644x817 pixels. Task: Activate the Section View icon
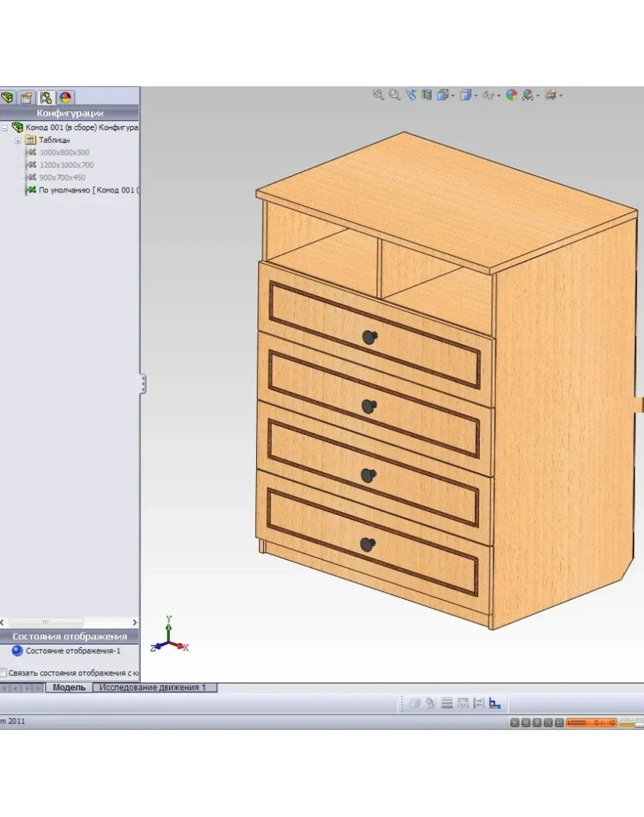[x=427, y=95]
